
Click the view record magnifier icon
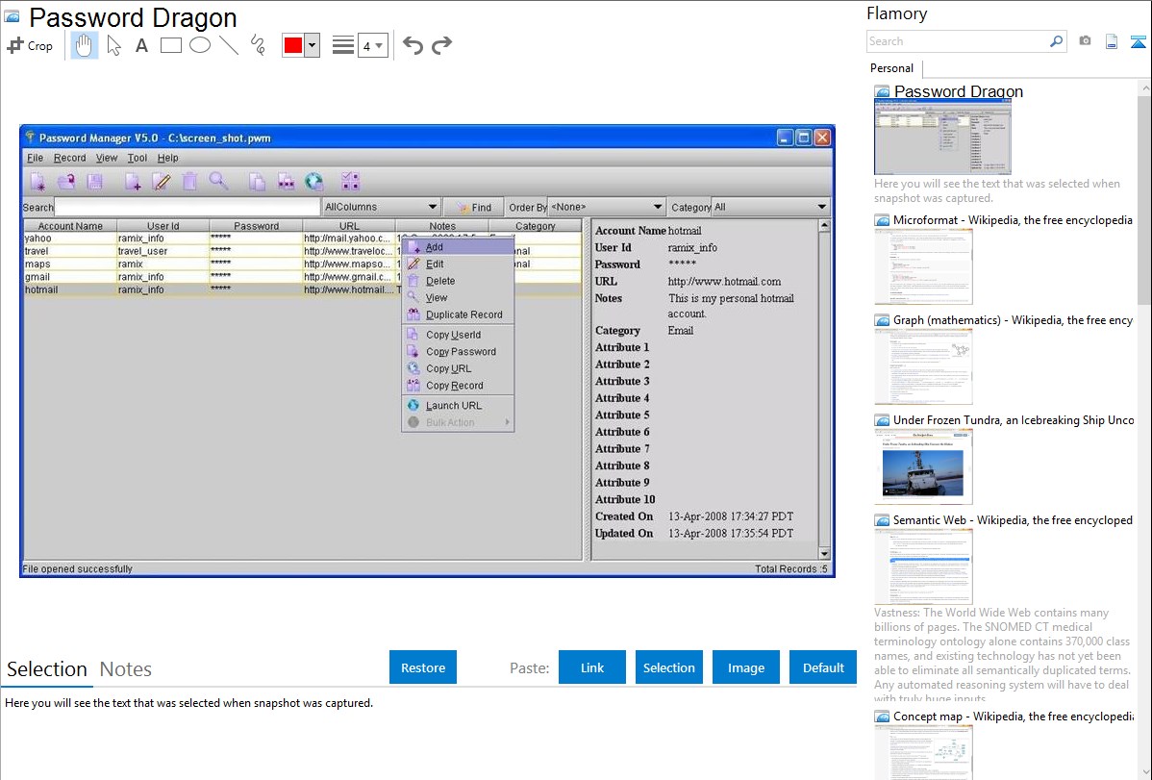[x=218, y=182]
